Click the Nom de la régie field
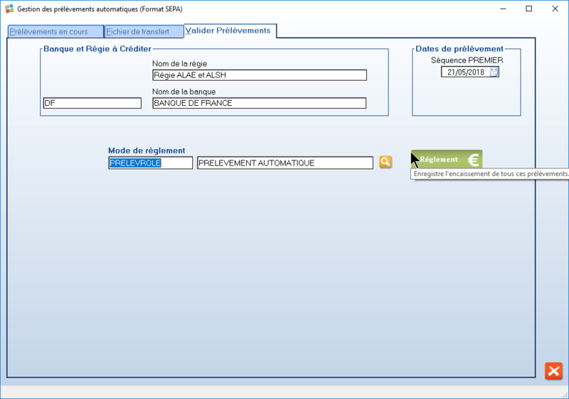The width and height of the screenshot is (569, 399). pos(260,75)
